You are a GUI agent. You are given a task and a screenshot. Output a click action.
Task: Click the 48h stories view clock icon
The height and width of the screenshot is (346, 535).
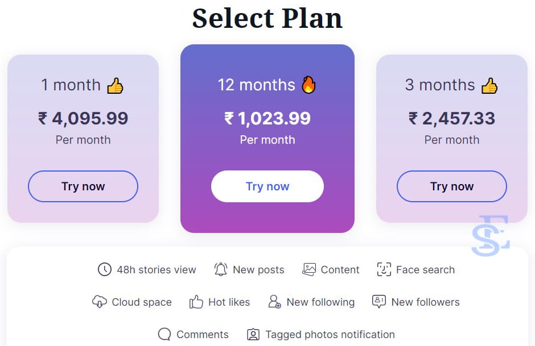click(104, 269)
